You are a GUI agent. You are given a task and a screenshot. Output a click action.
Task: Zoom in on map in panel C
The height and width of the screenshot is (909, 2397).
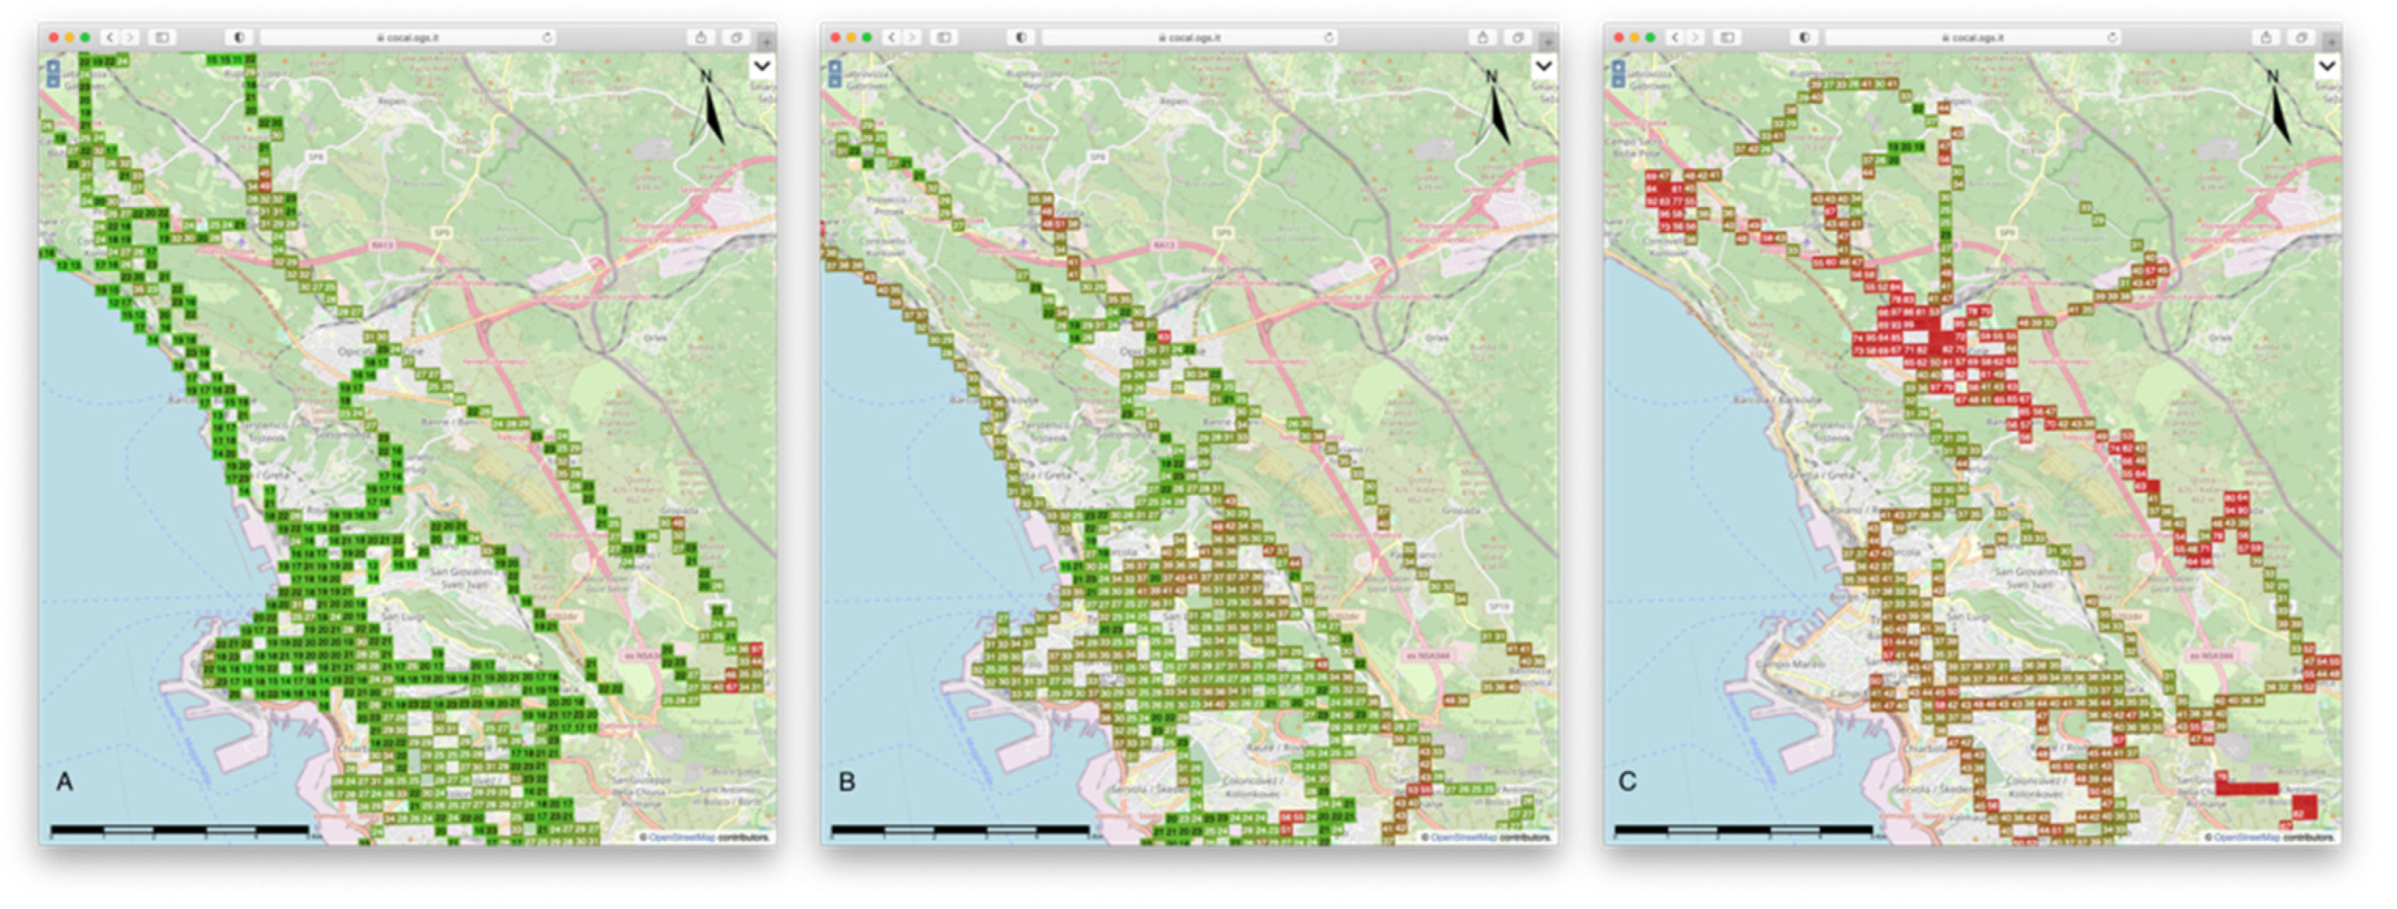pos(1619,68)
